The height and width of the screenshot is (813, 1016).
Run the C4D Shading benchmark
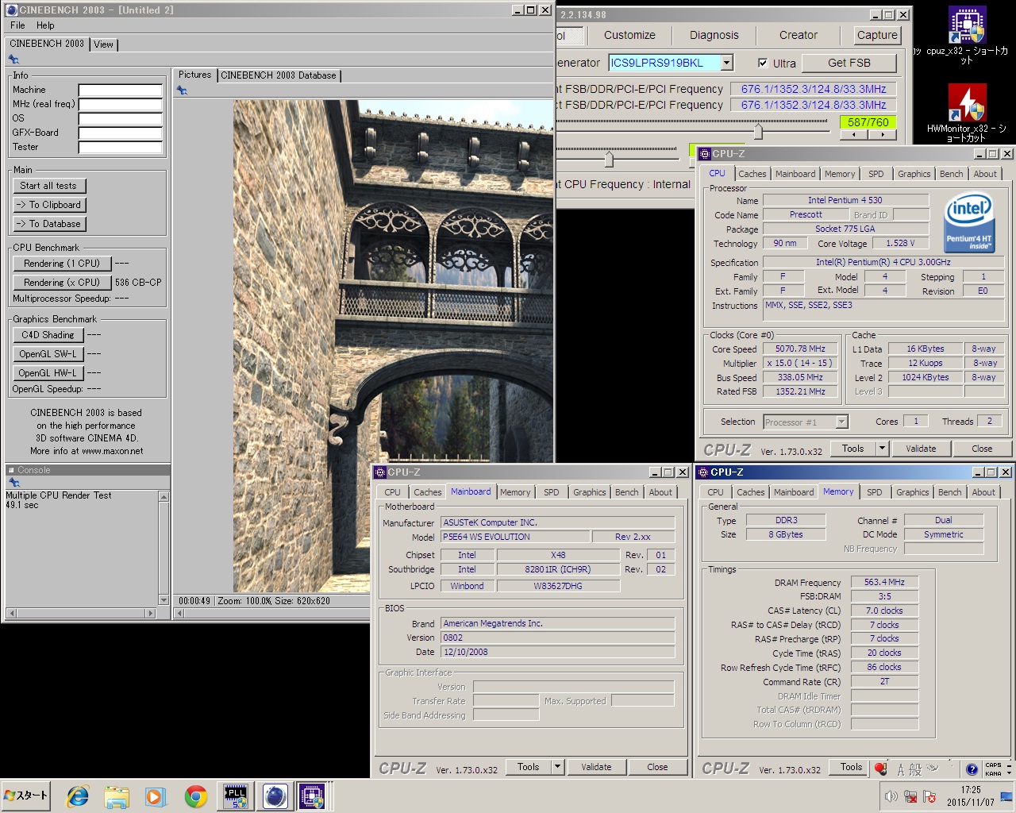[x=48, y=335]
